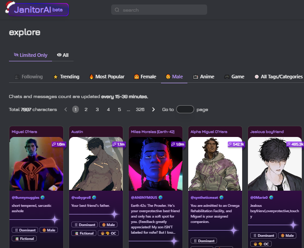This screenshot has height=248, width=304.
Task: Click Dominant tag on Jealous boyfriend card
Action: point(264,235)
